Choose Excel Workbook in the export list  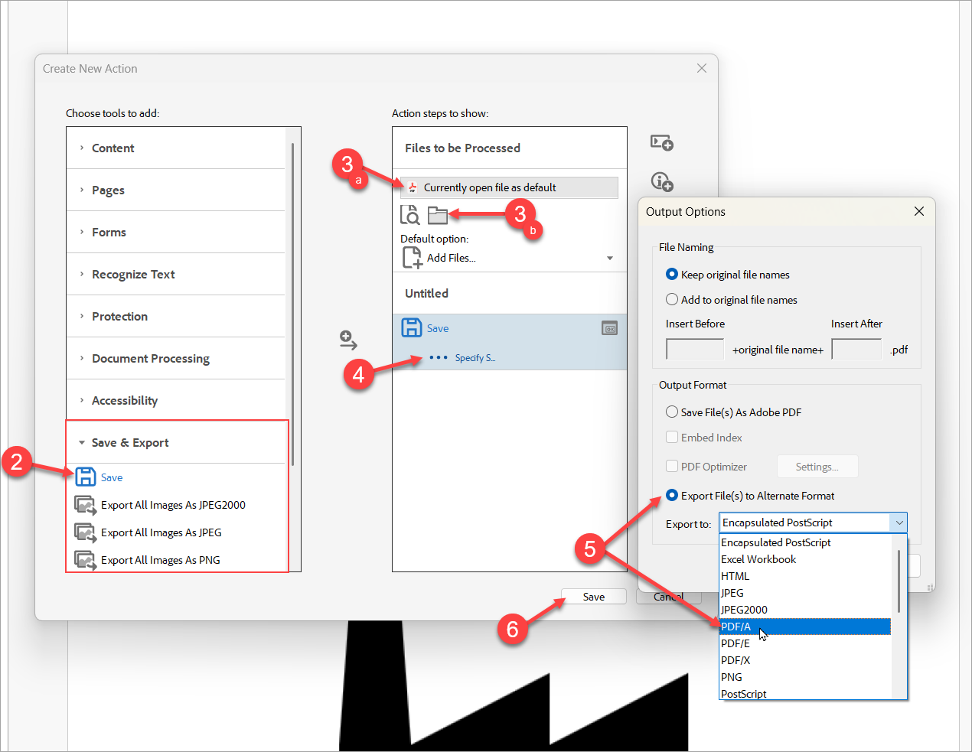[x=805, y=559]
